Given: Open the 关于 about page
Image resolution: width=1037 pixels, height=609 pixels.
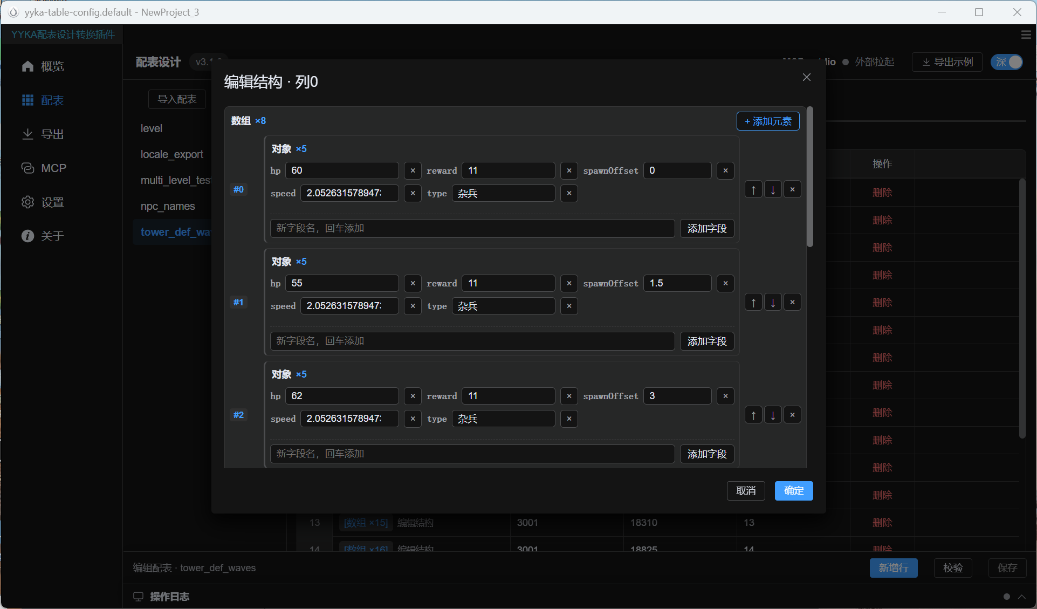Looking at the screenshot, I should pyautogui.click(x=43, y=236).
